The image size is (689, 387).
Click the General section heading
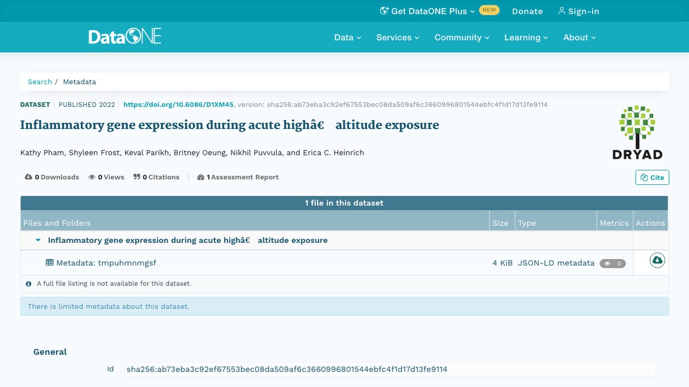click(50, 352)
